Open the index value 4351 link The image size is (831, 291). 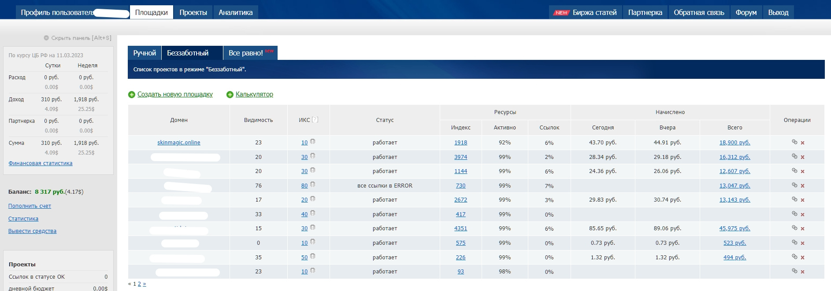[460, 228]
